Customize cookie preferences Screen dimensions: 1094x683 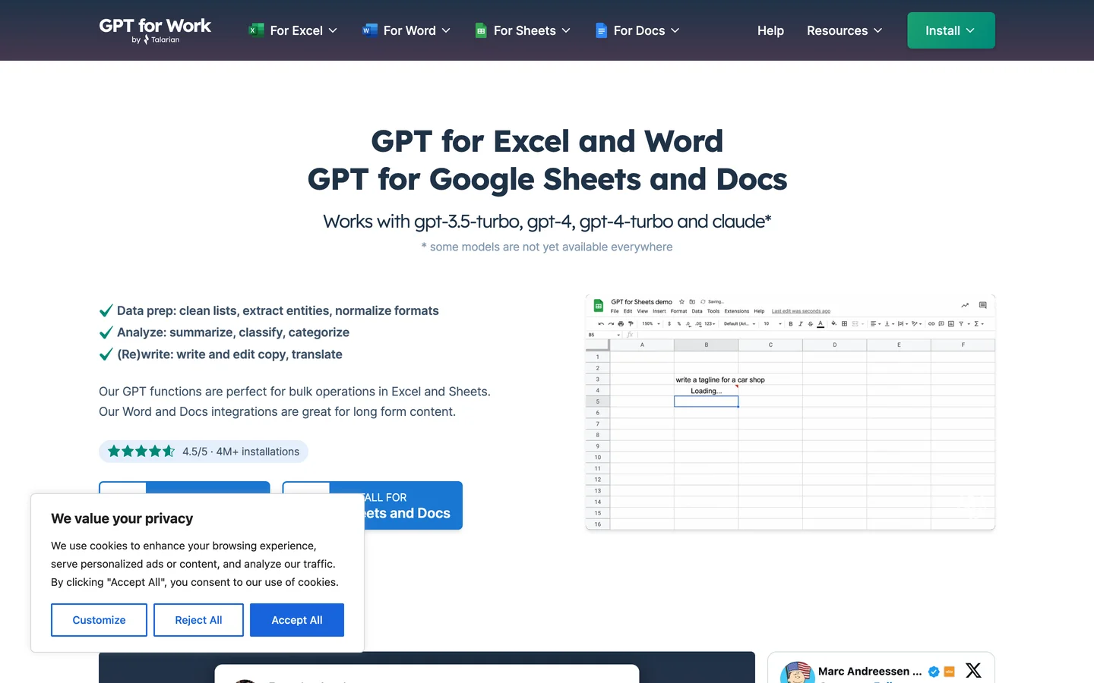coord(99,620)
